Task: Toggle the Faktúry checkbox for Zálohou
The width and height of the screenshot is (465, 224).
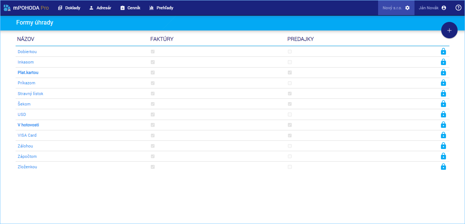Action: point(153,146)
